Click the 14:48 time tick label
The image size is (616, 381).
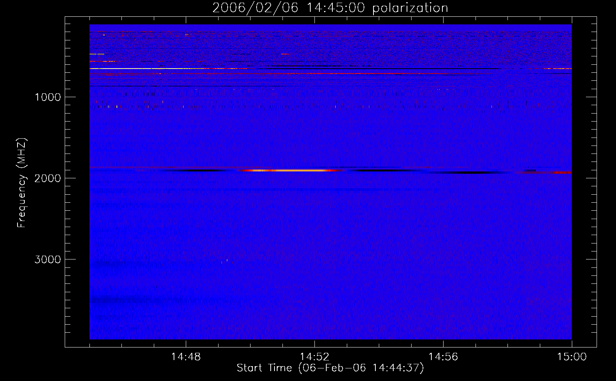[186, 357]
